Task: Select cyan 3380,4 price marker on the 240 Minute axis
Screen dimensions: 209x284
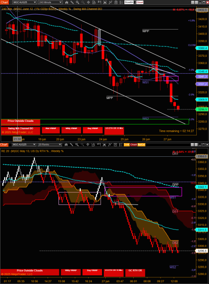Action: (x=202, y=48)
